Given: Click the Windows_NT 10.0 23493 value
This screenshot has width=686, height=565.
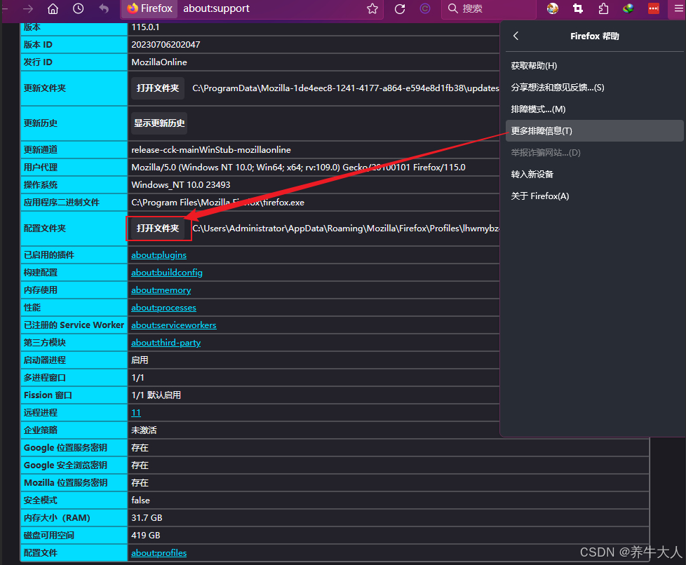Looking at the screenshot, I should coord(181,184).
